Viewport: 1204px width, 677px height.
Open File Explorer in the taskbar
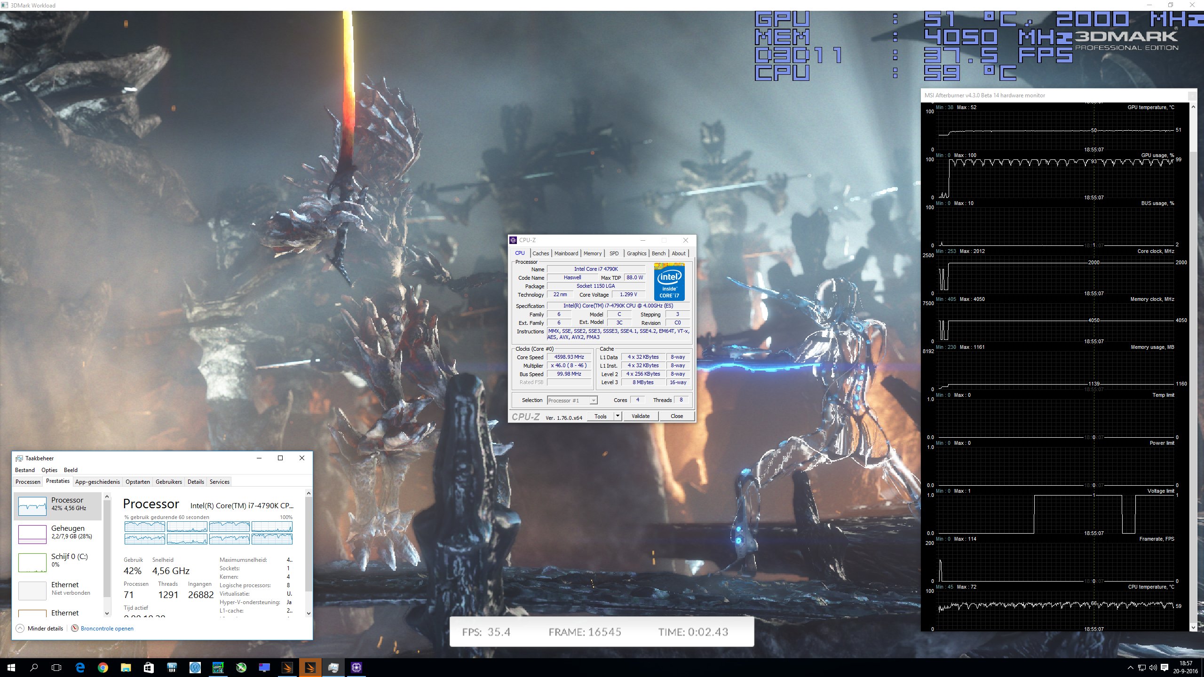pyautogui.click(x=126, y=667)
